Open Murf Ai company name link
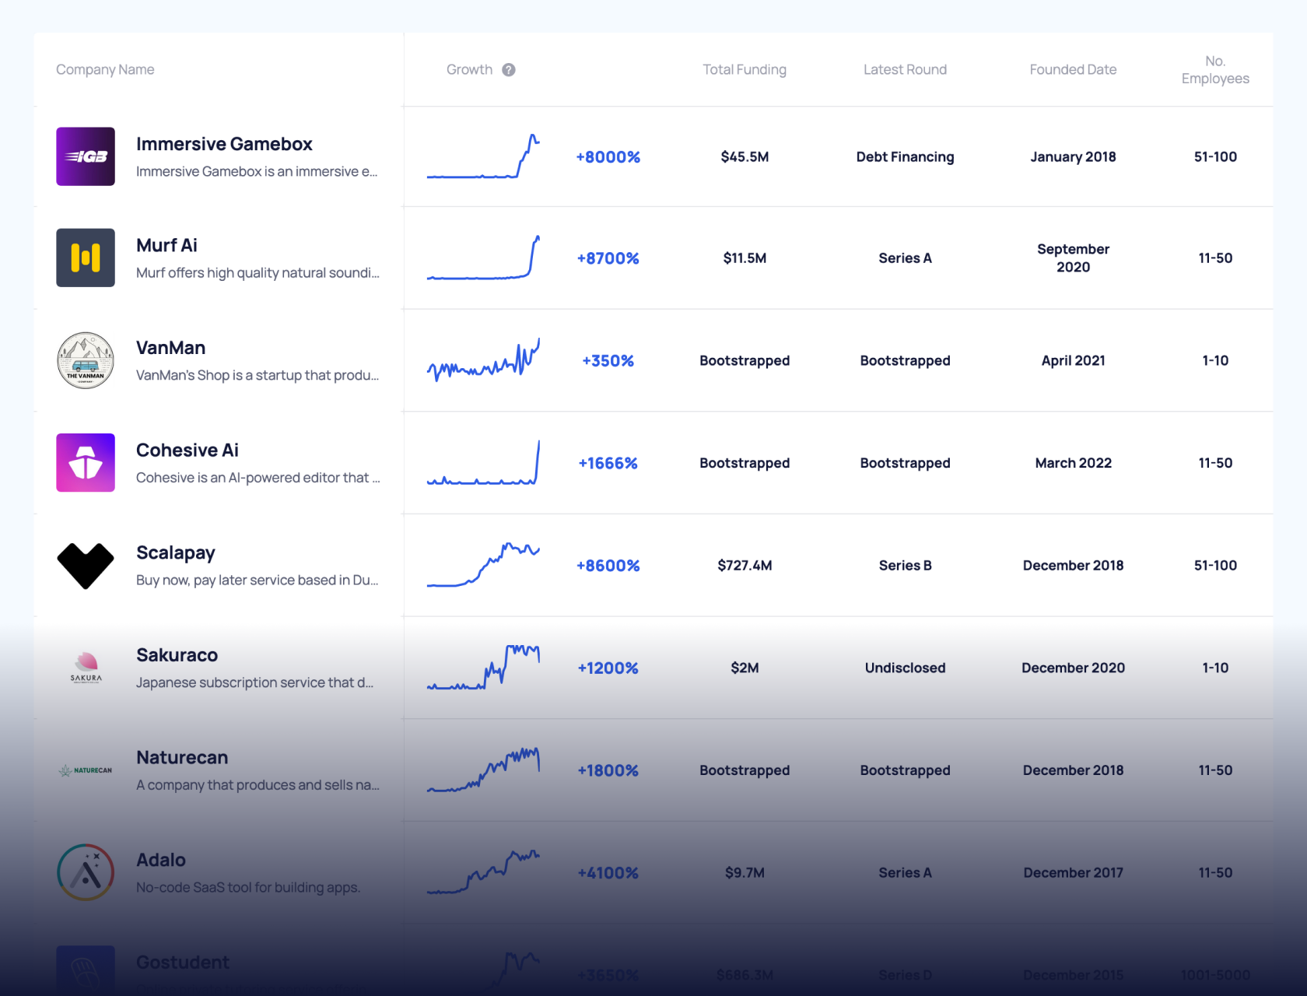 166,245
